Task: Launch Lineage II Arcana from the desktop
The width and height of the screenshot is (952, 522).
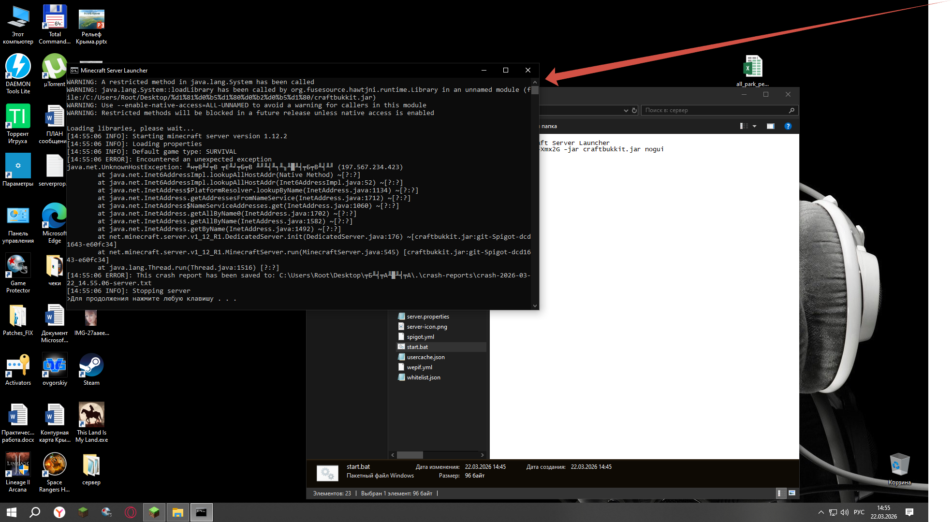Action: (x=18, y=472)
